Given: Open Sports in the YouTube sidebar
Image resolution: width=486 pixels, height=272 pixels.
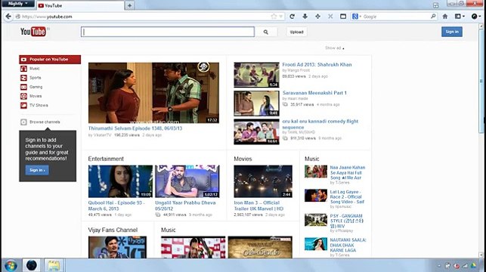Looking at the screenshot, I should coord(36,78).
